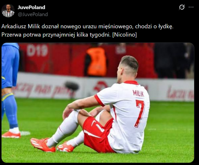Click the [Nicolino] source mention

[x=125, y=34]
